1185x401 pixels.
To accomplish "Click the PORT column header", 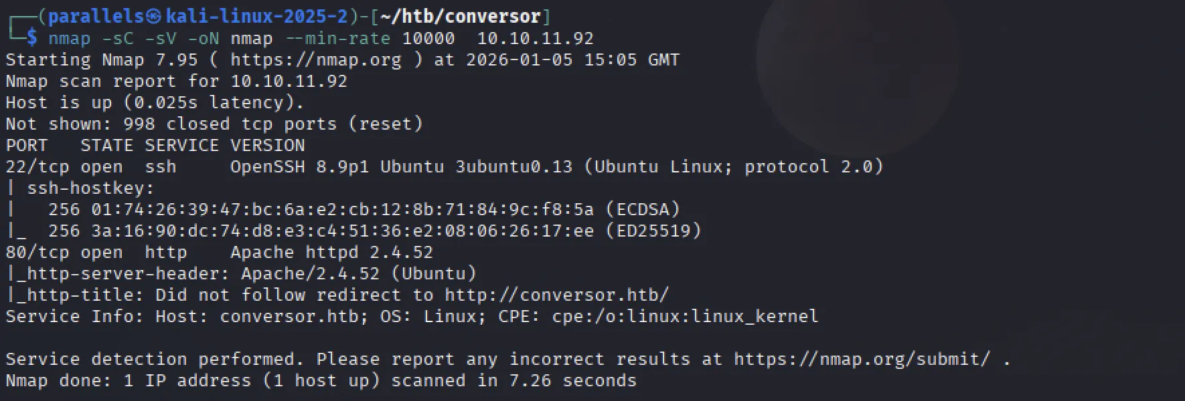I will (27, 145).
